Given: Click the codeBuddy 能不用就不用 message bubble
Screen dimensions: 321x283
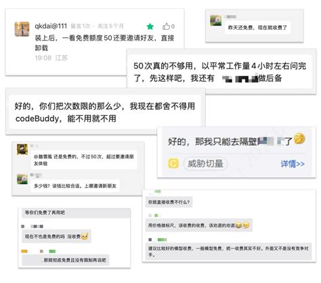Looking at the screenshot, I should pyautogui.click(x=105, y=112).
